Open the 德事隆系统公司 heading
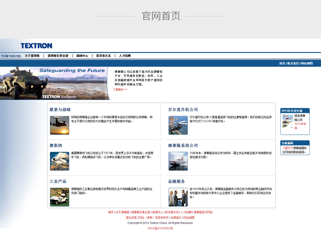The width and height of the screenshot is (321, 230). click(183, 145)
